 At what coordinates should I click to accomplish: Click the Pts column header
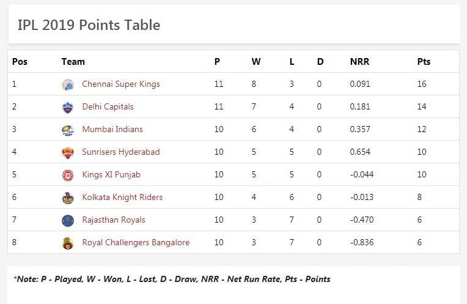(x=424, y=62)
